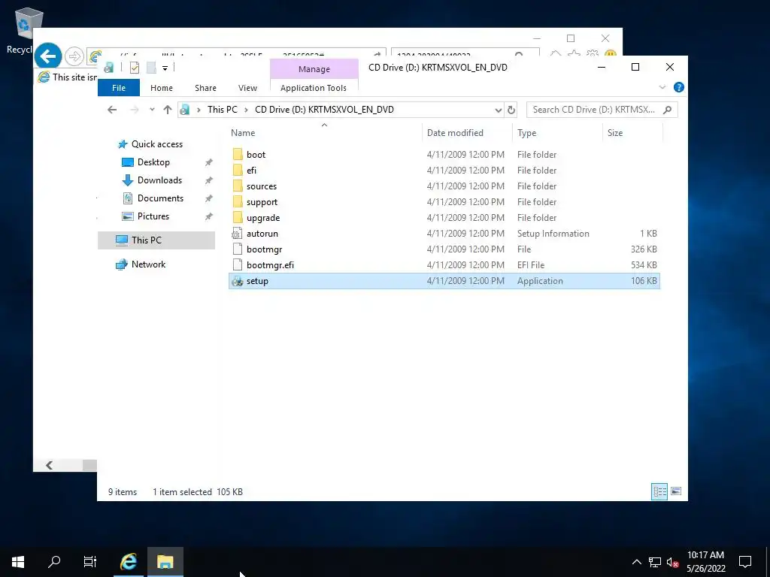This screenshot has height=577, width=770.
Task: Open the recent locations dropdown arrow
Action: point(152,110)
